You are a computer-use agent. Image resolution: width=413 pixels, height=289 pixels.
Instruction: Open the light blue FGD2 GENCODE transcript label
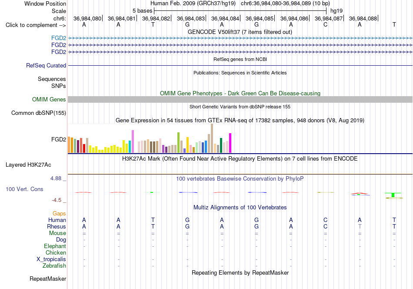(59, 38)
